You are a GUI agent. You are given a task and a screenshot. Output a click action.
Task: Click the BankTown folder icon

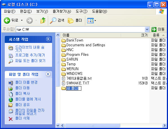(x=63, y=40)
